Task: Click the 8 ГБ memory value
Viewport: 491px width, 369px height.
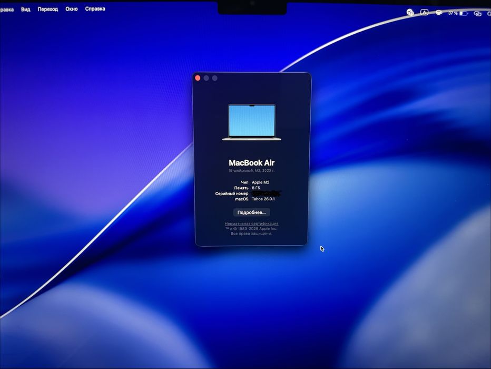Action: (256, 188)
